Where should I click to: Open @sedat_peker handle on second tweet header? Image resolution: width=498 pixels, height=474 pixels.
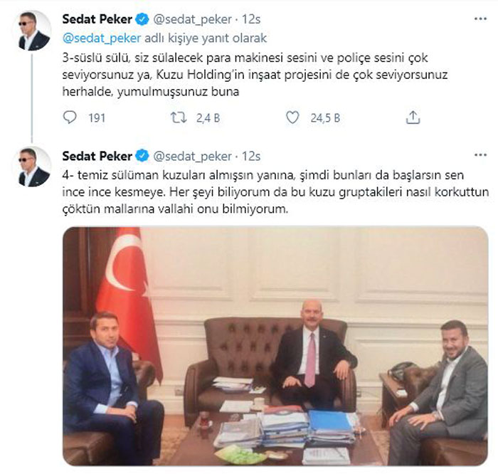(x=193, y=157)
